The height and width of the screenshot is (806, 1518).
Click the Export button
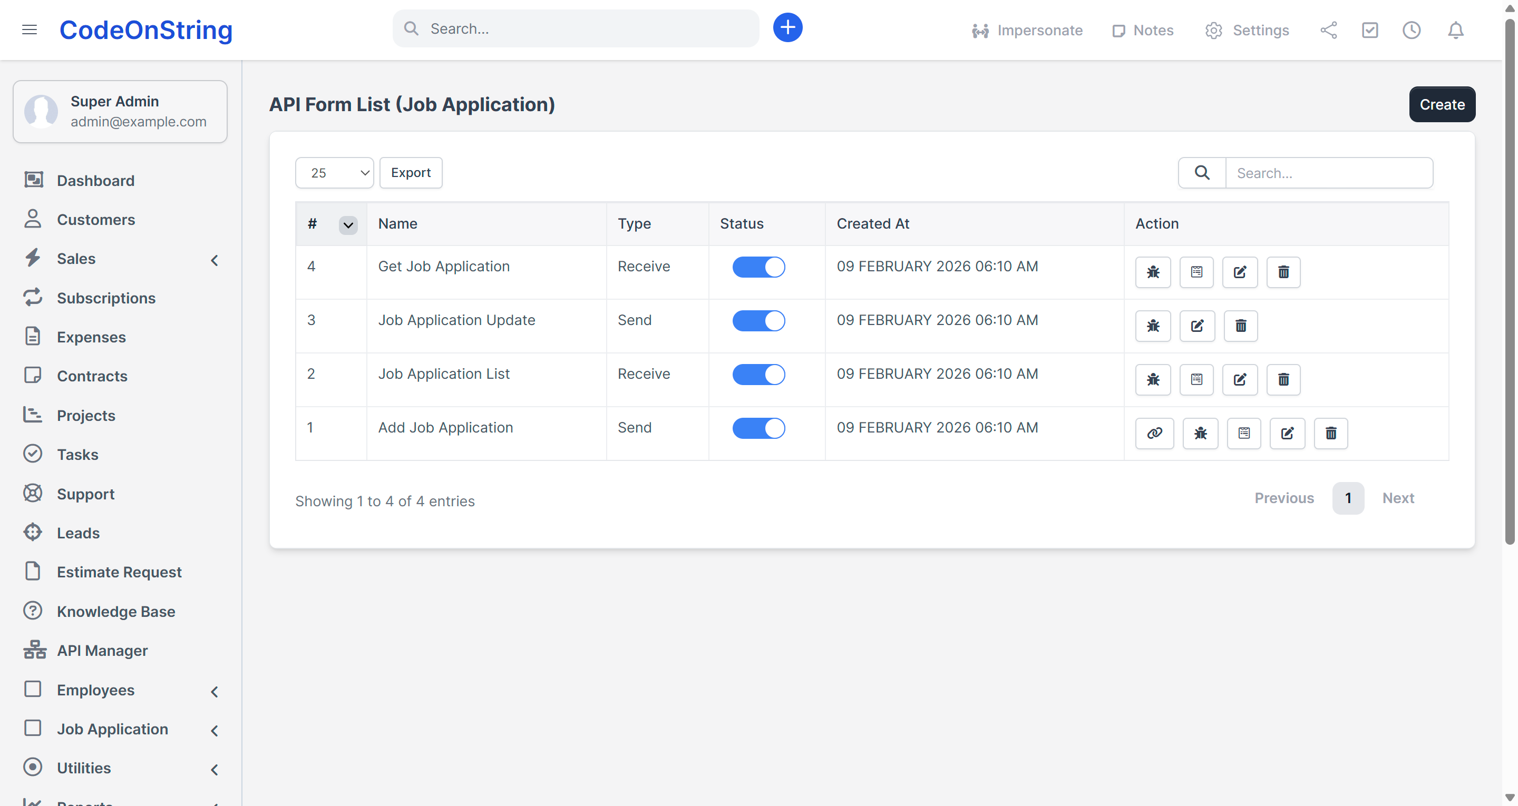coord(411,173)
